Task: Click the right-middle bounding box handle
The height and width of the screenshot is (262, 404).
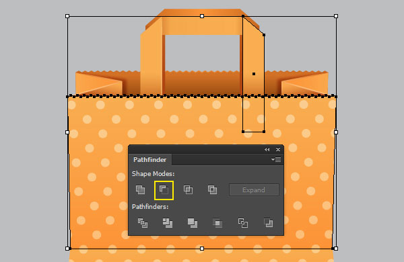Action: tap(336, 132)
